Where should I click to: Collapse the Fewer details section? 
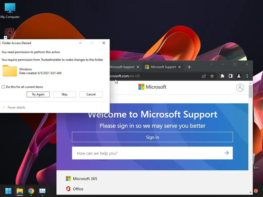(14, 107)
